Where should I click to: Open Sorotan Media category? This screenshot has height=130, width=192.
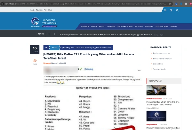click(x=160, y=69)
